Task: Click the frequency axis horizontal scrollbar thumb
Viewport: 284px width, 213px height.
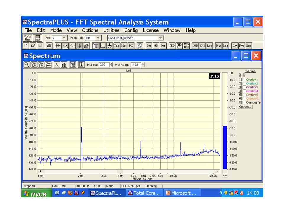Action: (x=119, y=171)
